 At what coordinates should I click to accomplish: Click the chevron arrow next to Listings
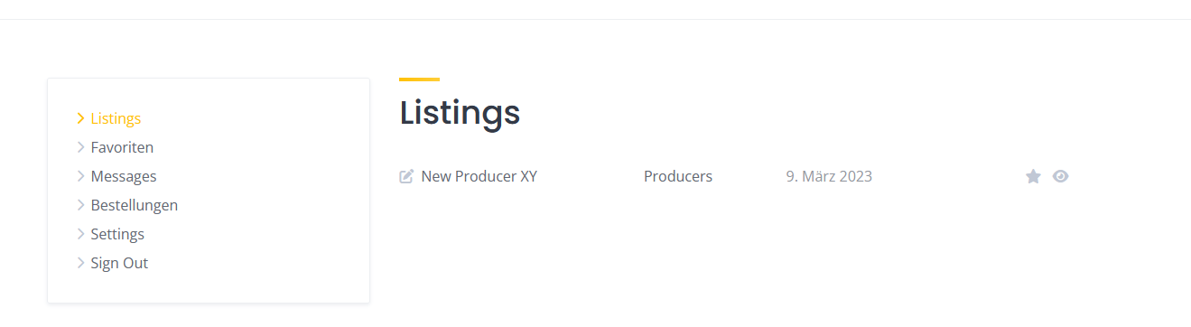point(80,118)
